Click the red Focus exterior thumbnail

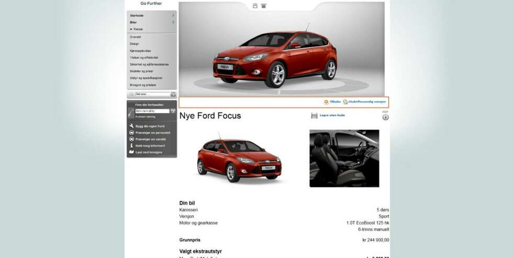(x=239, y=158)
